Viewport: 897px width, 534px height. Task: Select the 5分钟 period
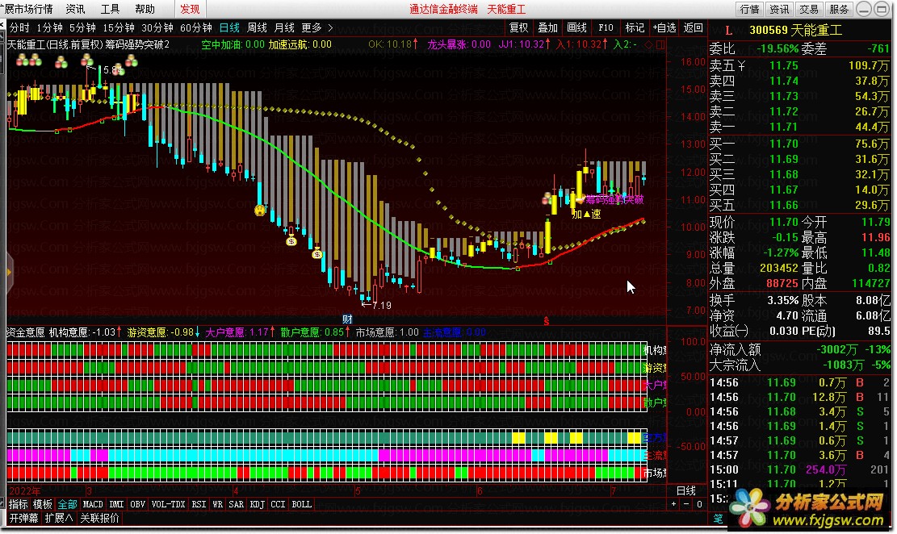83,27
